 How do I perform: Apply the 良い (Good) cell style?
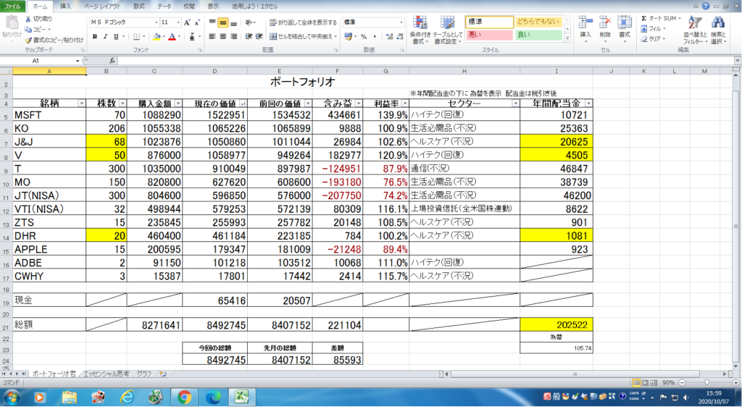538,35
